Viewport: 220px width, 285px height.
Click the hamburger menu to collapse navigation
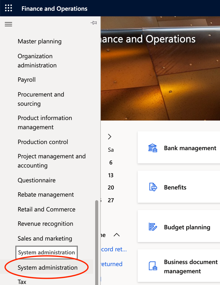click(8, 24)
